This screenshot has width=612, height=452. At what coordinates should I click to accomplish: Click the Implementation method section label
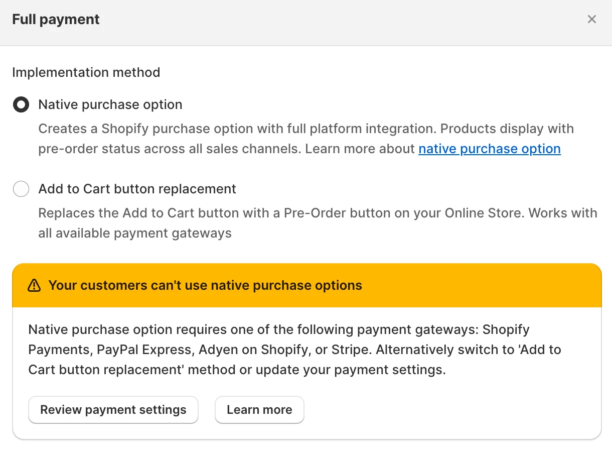point(86,72)
